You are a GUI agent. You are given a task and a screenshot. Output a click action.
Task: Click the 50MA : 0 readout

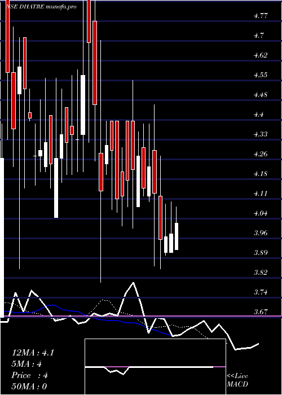[x=29, y=387]
